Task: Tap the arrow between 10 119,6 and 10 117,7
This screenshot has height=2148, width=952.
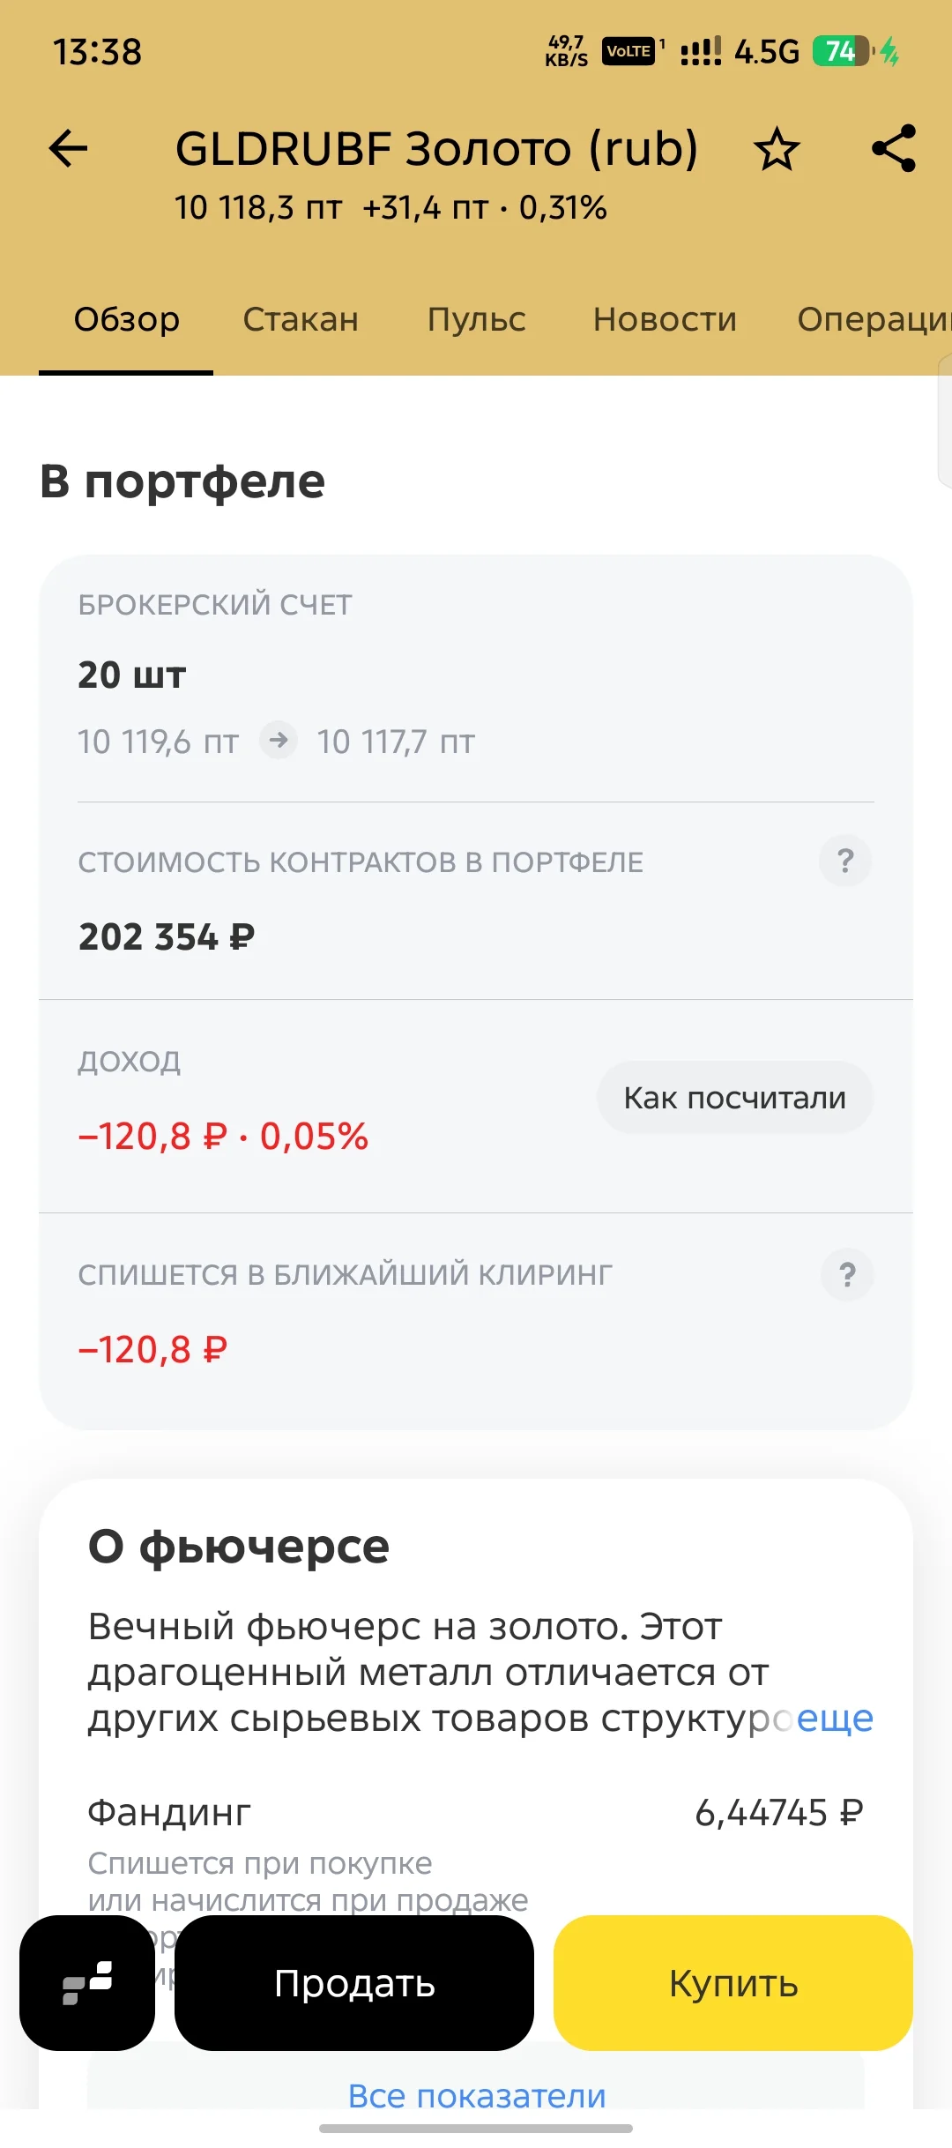Action: (x=278, y=740)
